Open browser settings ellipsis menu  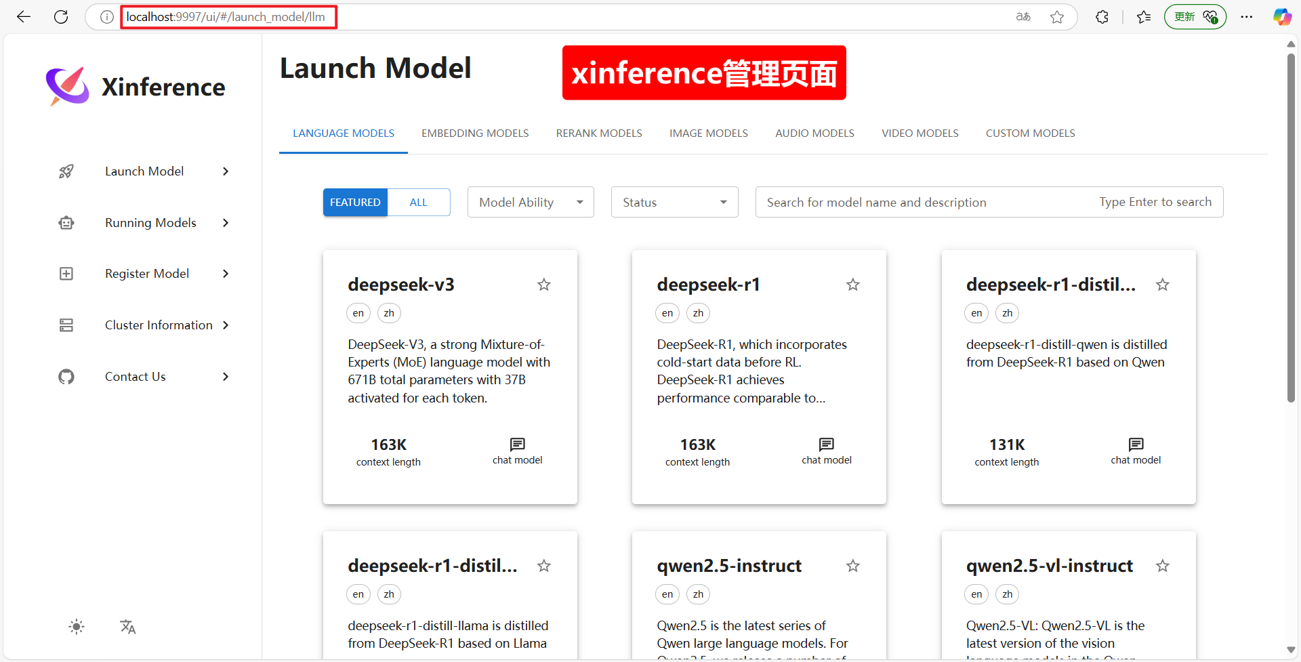[x=1247, y=17]
